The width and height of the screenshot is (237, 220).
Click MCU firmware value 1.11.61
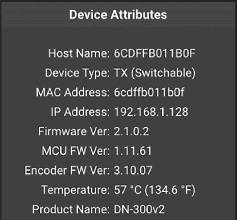pos(133,151)
